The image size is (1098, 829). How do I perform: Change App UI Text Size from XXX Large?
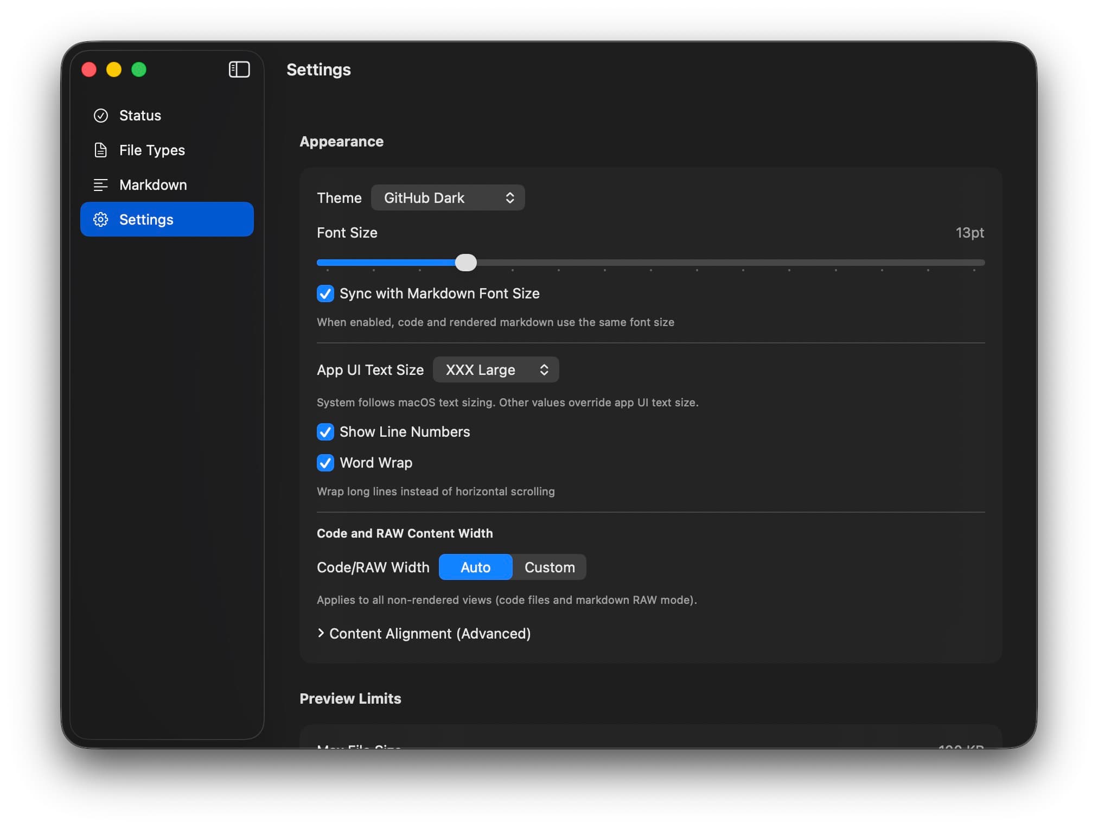coord(495,369)
